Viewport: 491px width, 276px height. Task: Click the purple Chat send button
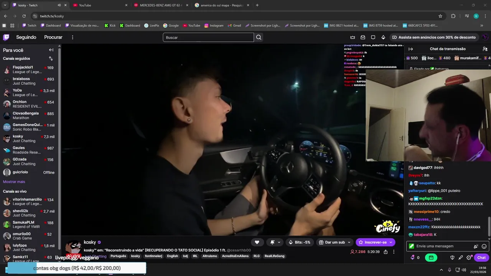(x=481, y=258)
